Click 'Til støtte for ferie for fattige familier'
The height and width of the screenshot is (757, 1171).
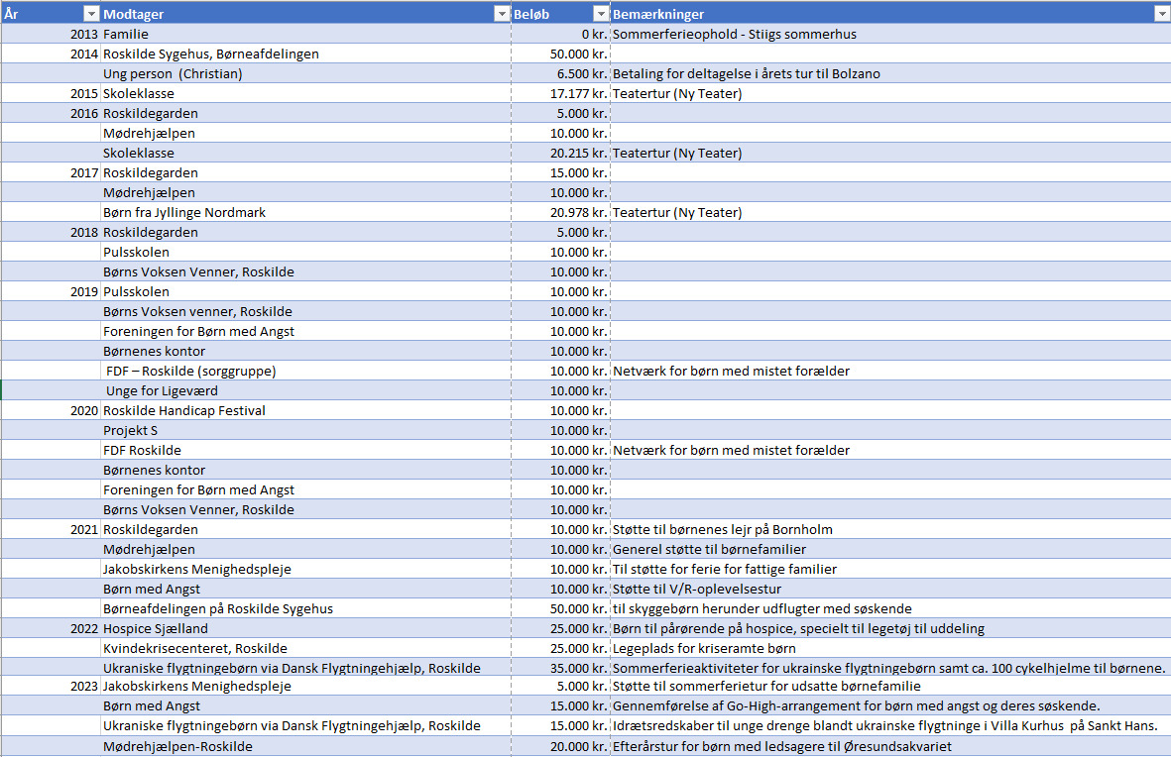click(x=890, y=569)
